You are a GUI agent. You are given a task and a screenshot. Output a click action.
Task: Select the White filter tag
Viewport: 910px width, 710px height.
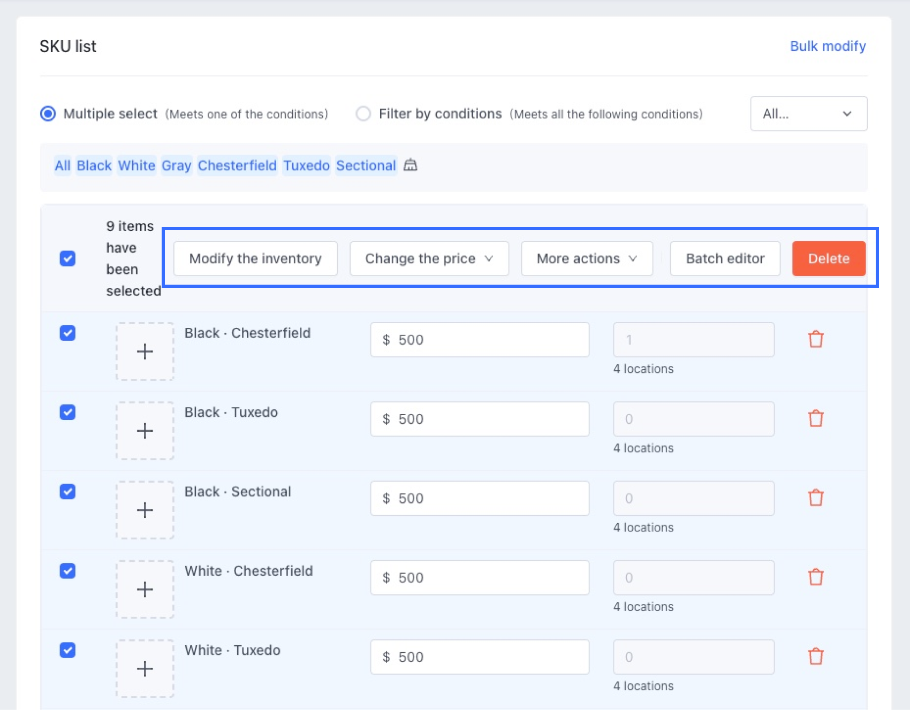pos(136,165)
